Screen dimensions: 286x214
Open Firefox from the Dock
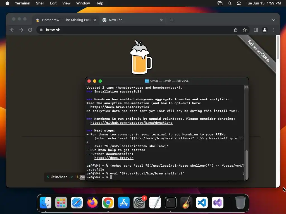92,203
